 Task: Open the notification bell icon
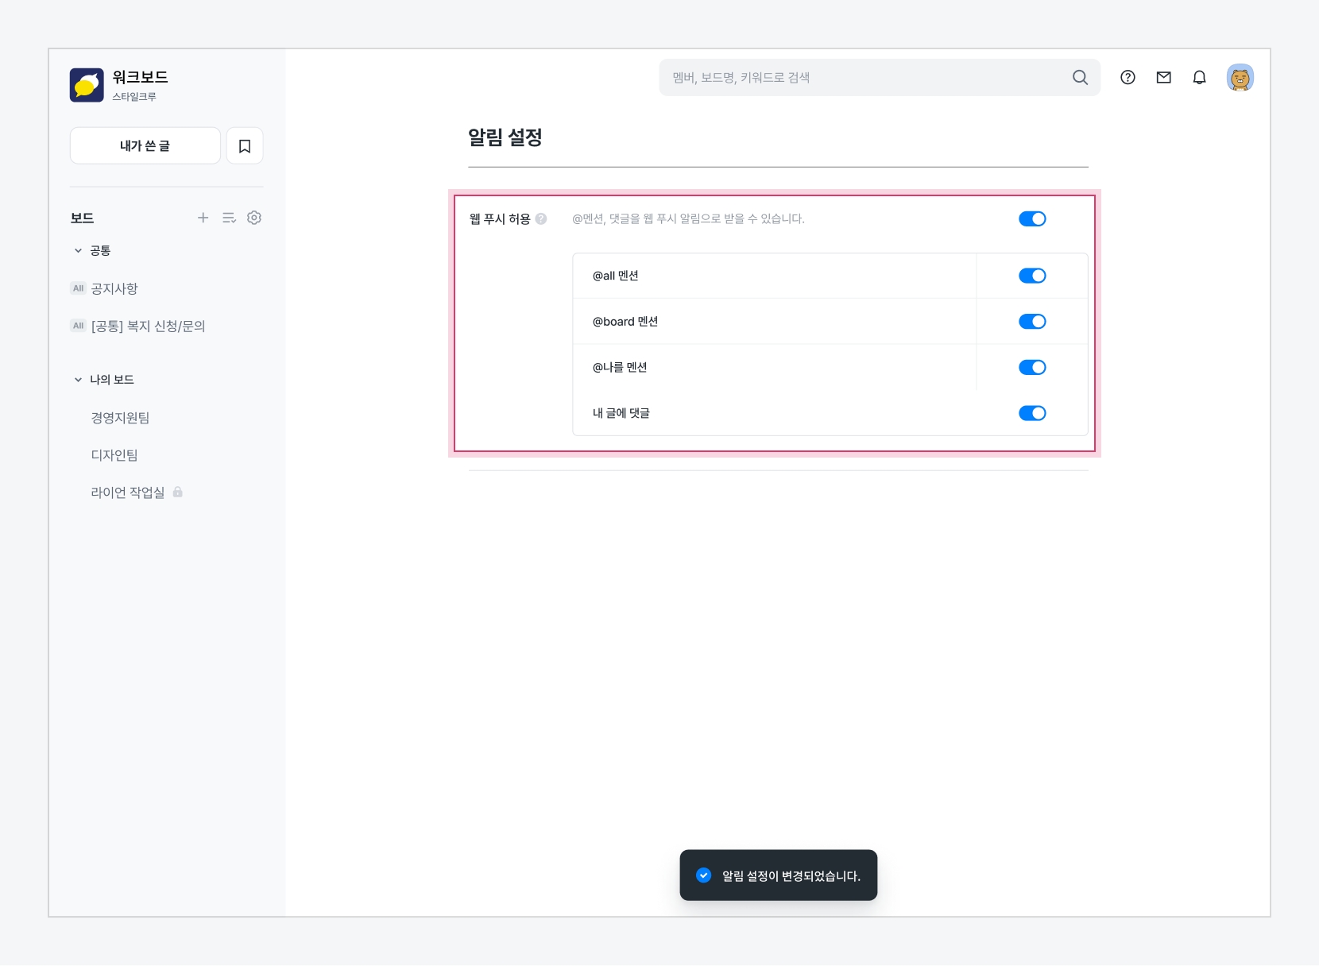pos(1199,78)
